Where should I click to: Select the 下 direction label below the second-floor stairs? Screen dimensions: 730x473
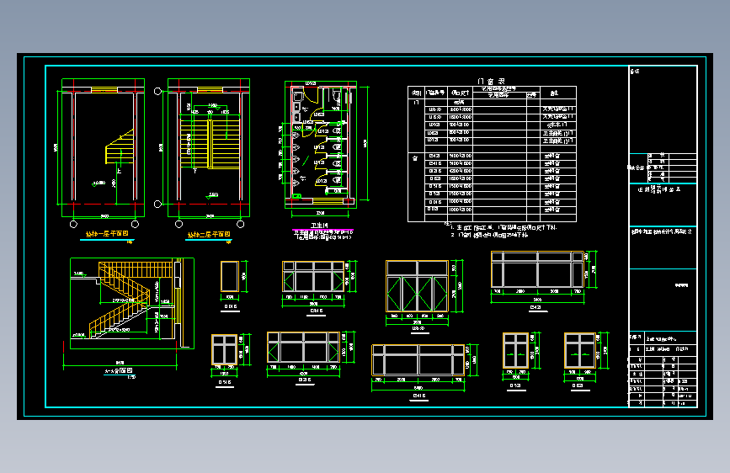195,171
